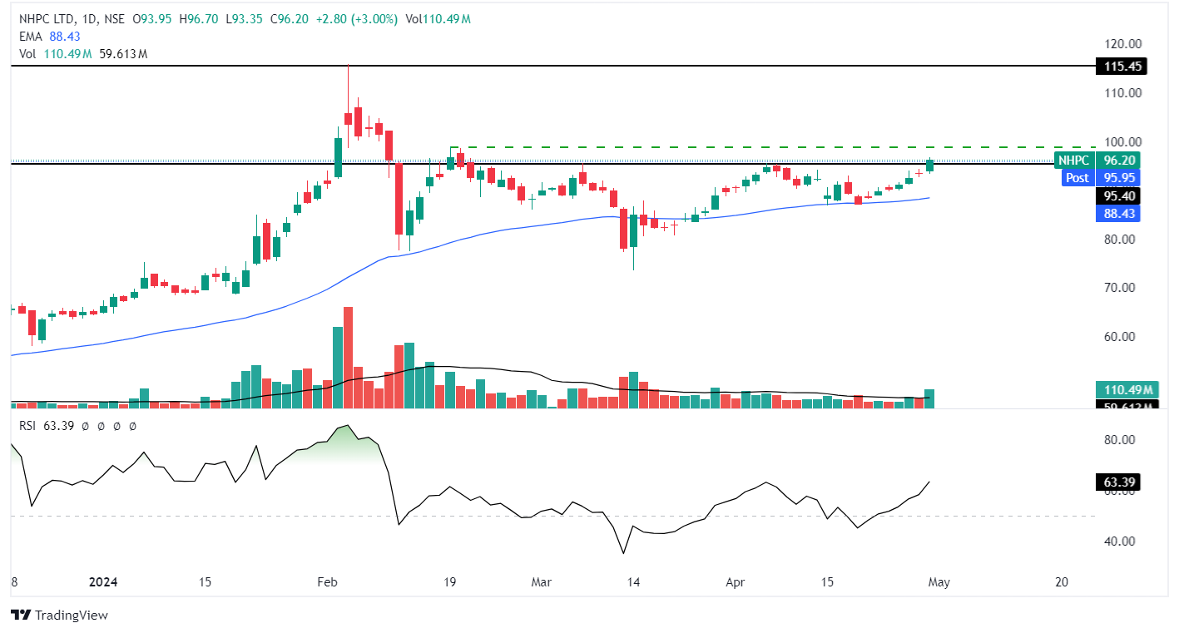The height and width of the screenshot is (633, 1179).
Task: Click the 115.45 price label
Action: [1122, 66]
